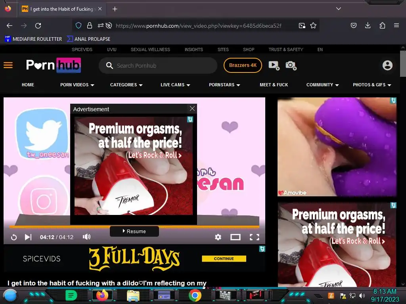
Task: Mute the video via the volume icon
Action: (86, 237)
